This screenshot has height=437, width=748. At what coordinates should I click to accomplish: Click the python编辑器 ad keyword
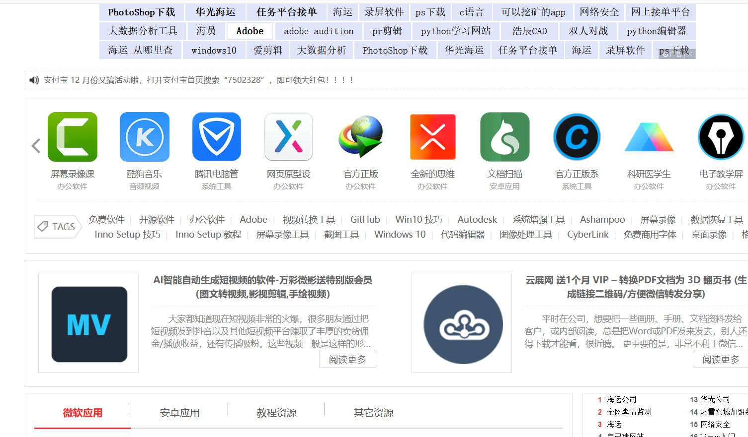(657, 31)
